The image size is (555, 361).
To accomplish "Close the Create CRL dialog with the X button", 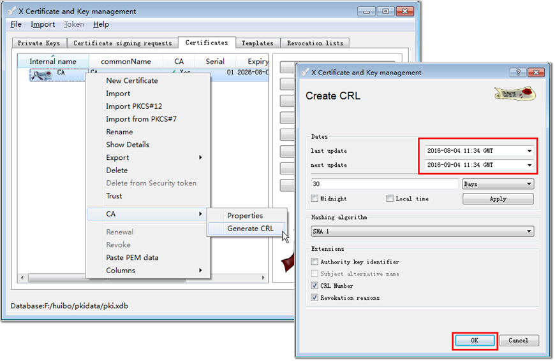I will 536,73.
